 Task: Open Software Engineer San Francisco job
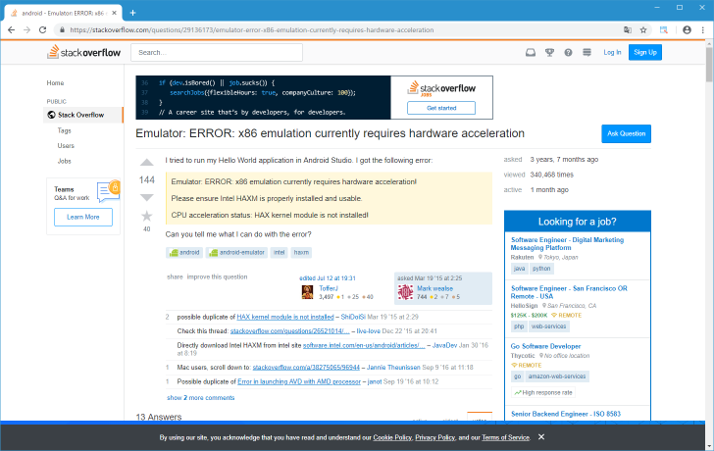pyautogui.click(x=569, y=292)
